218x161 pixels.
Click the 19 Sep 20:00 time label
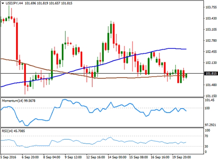(182, 157)
